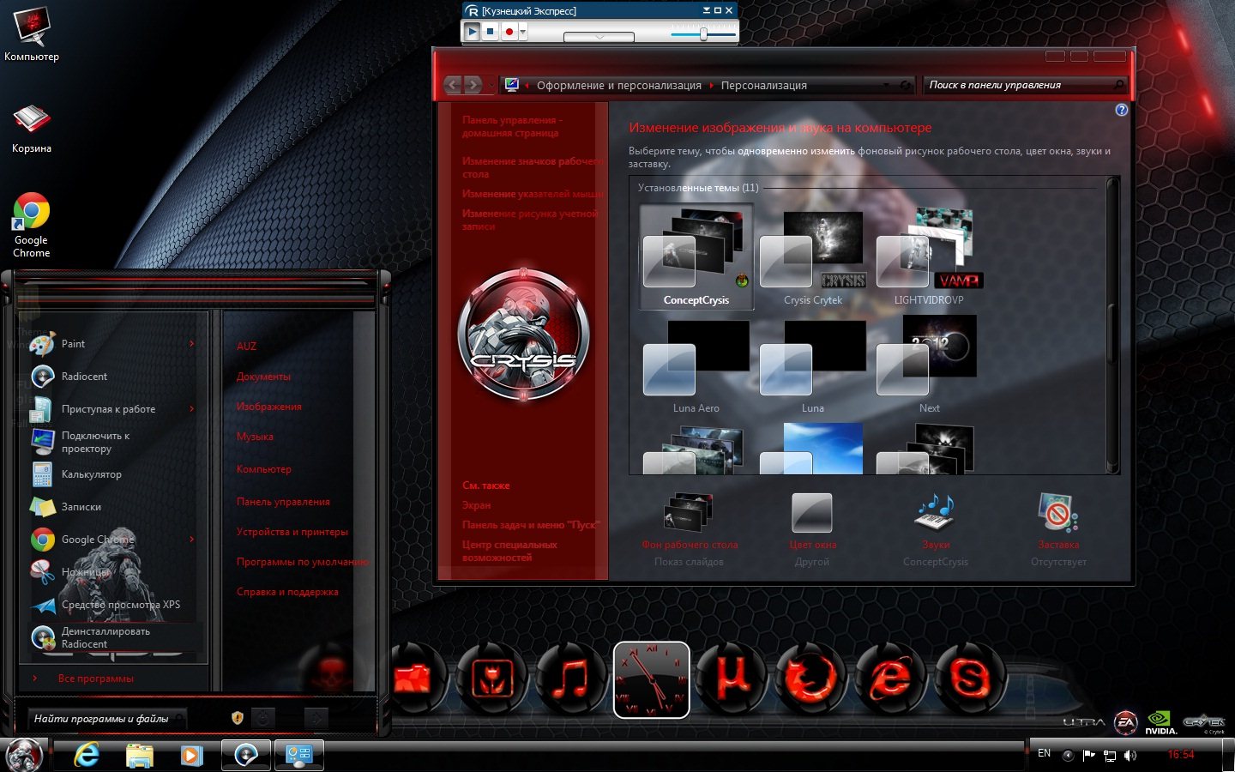Expand the Paint submenu arrow
The width and height of the screenshot is (1235, 772).
[x=191, y=344]
